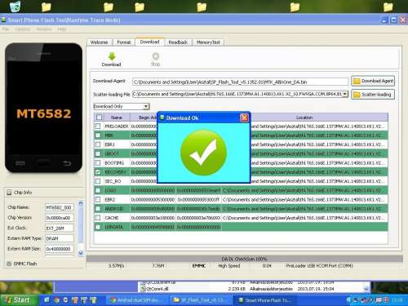This screenshot has height=306, width=408.
Task: Click the scroll down arrow in the Explorer window below
Action: tap(366, 289)
